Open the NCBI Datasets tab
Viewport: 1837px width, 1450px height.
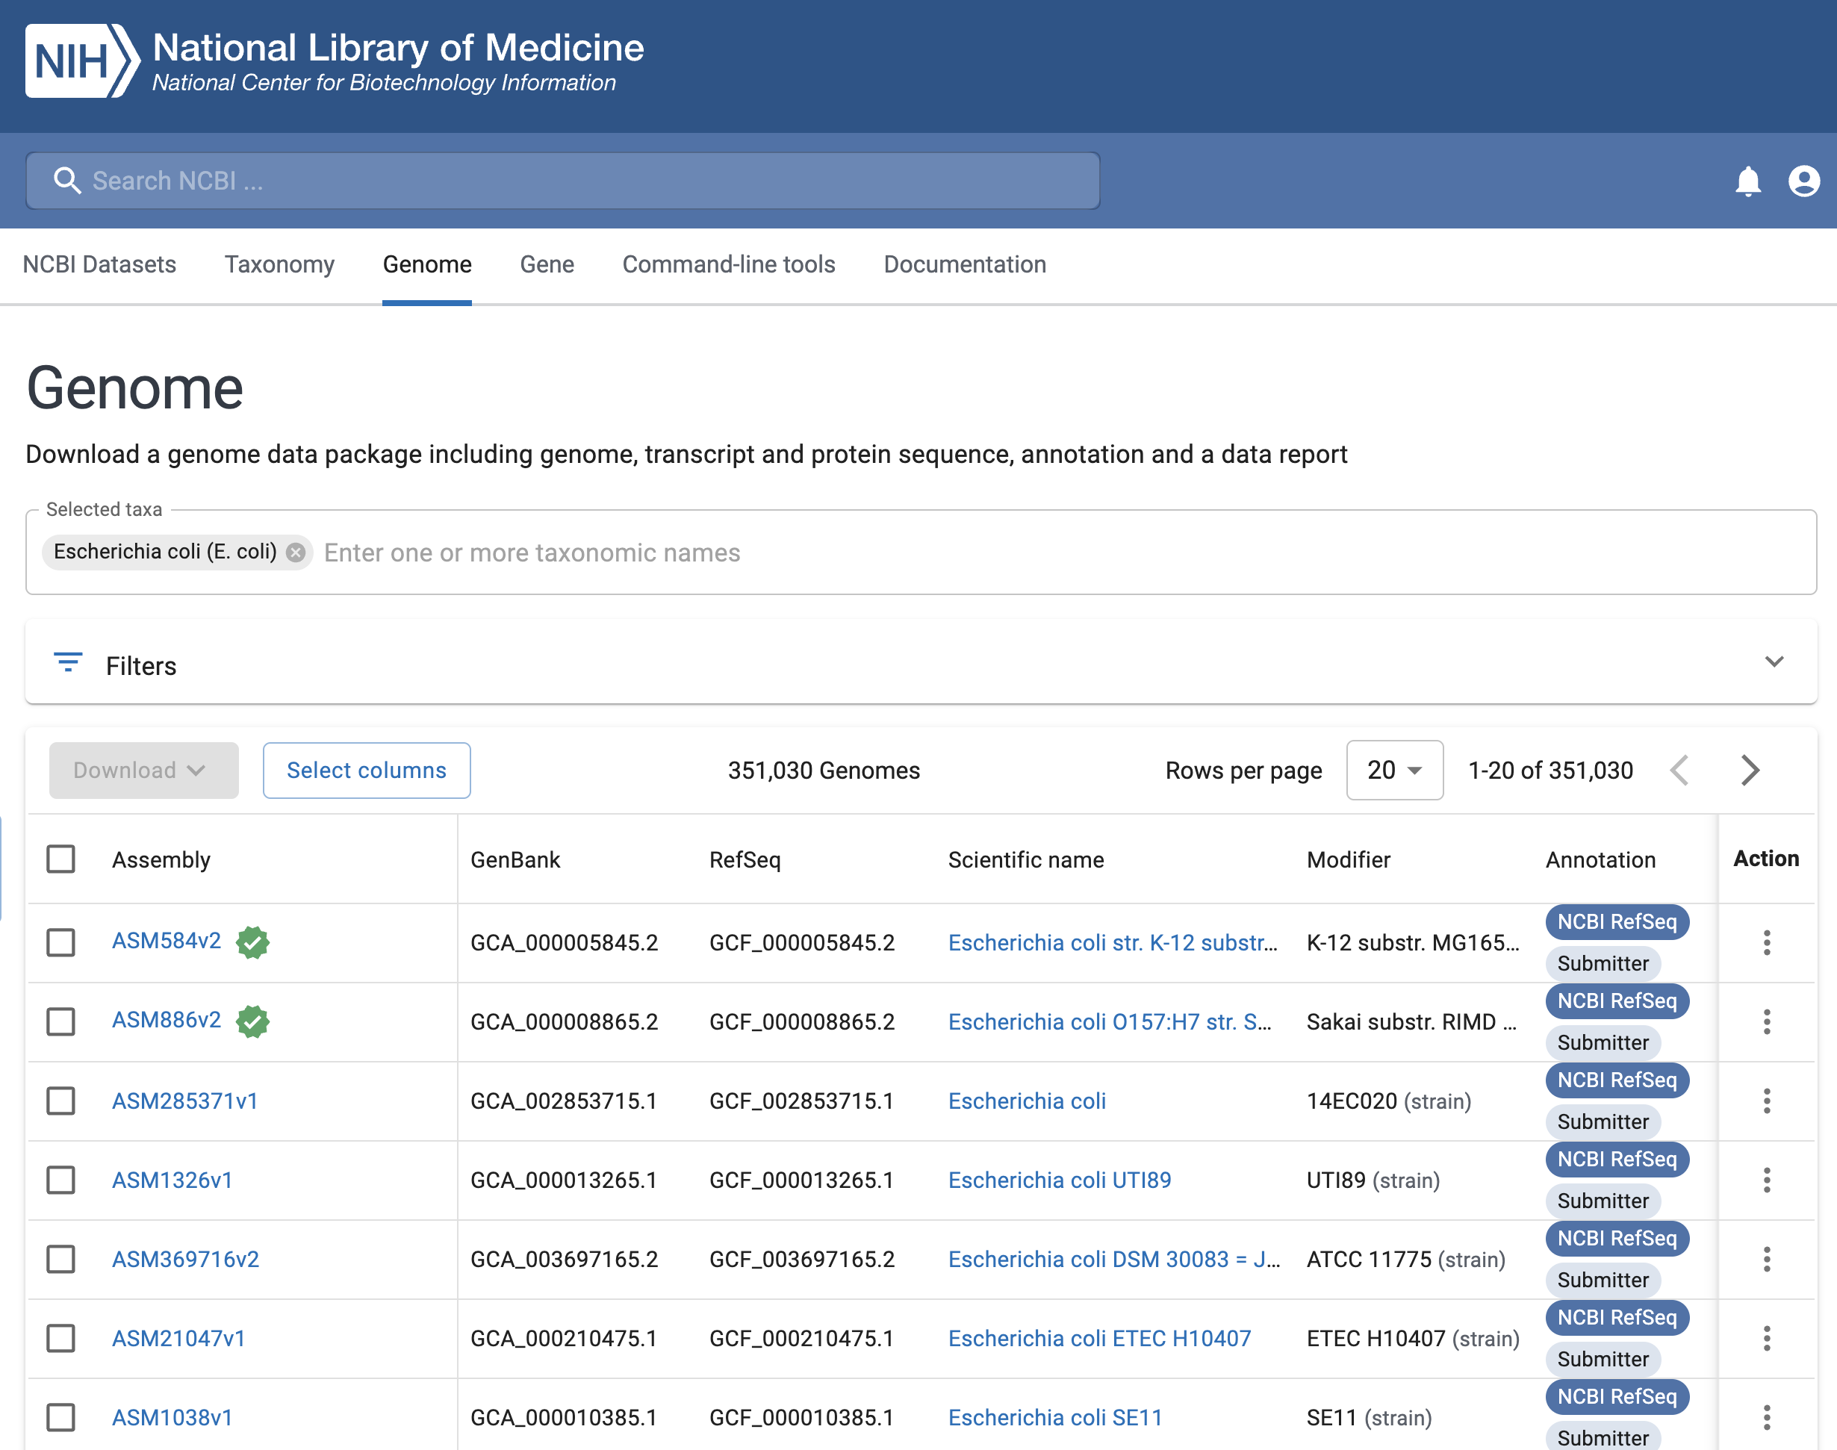(99, 264)
